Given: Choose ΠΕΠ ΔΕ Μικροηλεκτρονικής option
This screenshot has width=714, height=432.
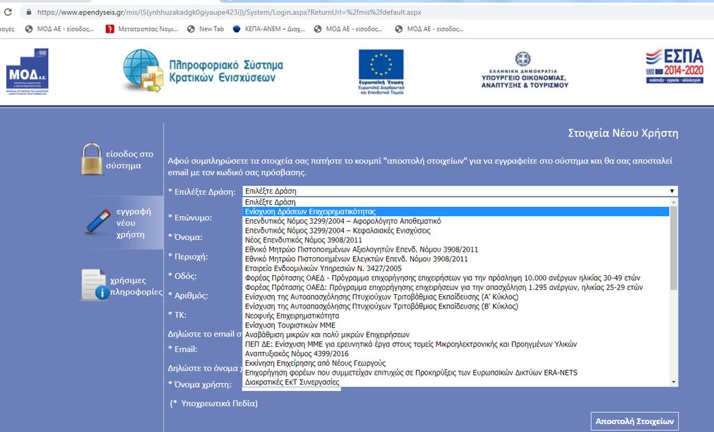Looking at the screenshot, I should 456,344.
